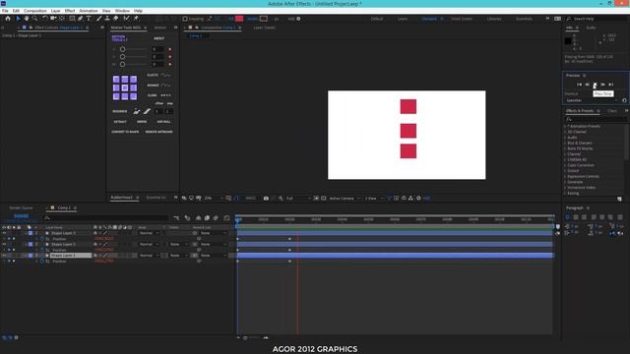
Task: Select the Zoom magnifier tool
Action: click(x=35, y=19)
